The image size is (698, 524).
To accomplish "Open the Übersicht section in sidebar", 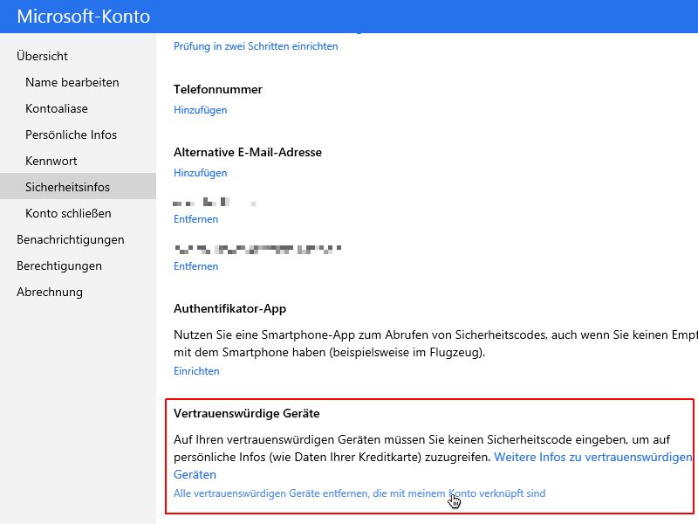I will click(42, 56).
